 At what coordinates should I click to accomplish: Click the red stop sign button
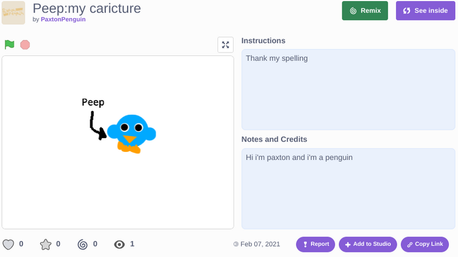pos(25,45)
